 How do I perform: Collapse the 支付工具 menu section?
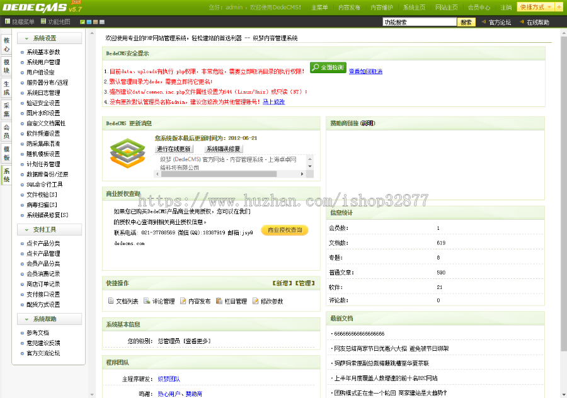[x=50, y=230]
